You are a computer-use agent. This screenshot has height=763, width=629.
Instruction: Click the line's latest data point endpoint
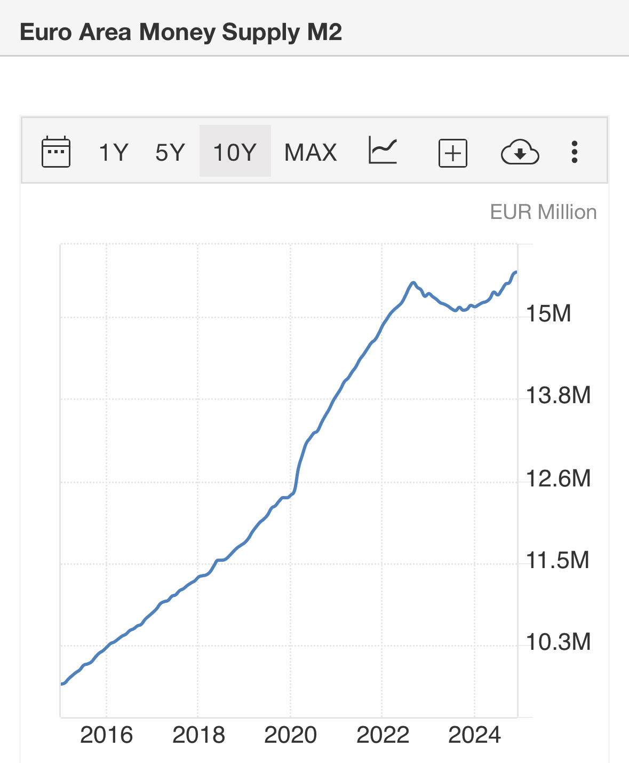click(x=515, y=272)
